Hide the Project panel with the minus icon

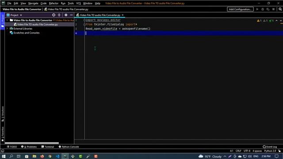(71, 15)
